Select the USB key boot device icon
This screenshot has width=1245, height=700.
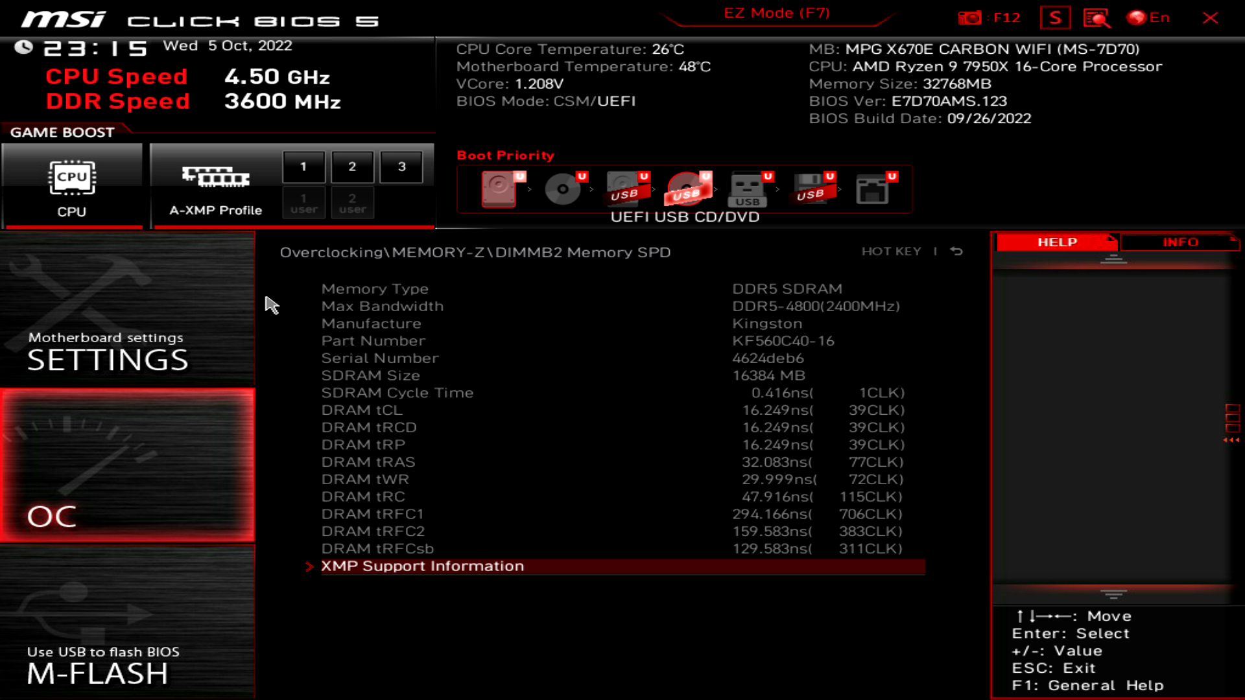coord(748,189)
